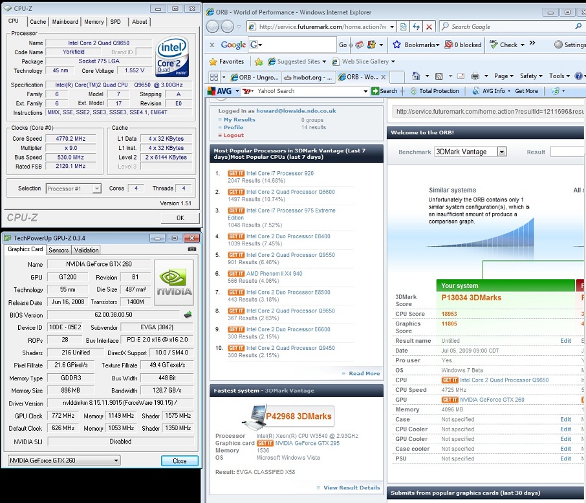Click the Logout link
586x503 pixels.
233,136
